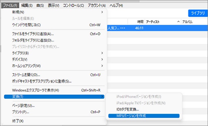Image resolution: width=208 pixels, height=126 pixels.
Task: Open ページ設定(U)...
Action: click(x=54, y=106)
